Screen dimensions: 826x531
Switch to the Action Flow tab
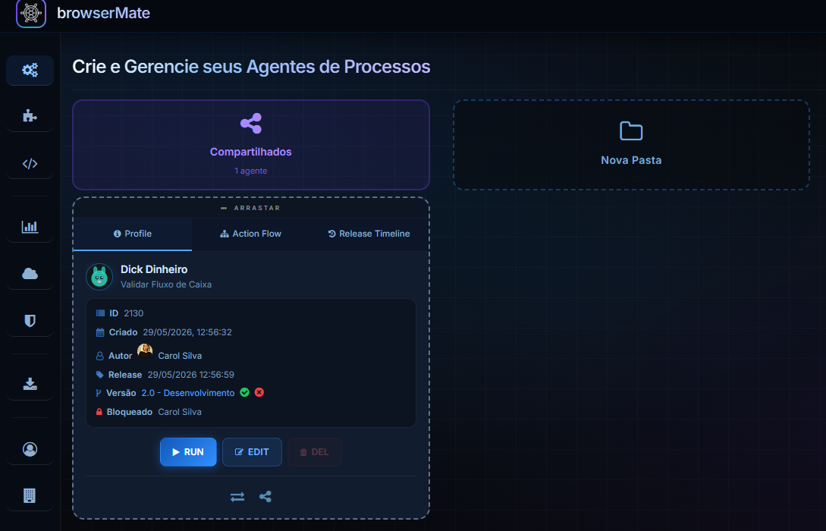tap(251, 234)
